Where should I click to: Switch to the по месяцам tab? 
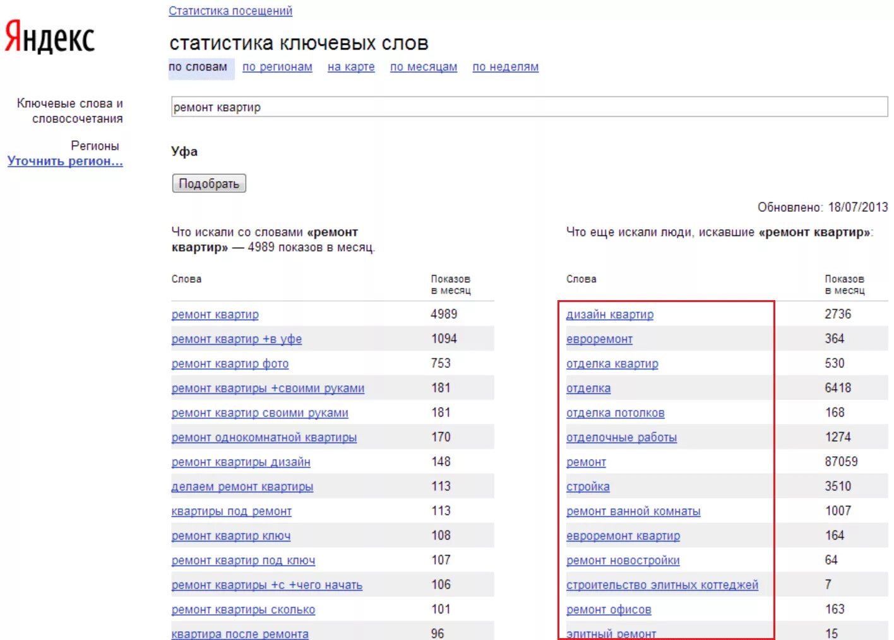pyautogui.click(x=424, y=67)
